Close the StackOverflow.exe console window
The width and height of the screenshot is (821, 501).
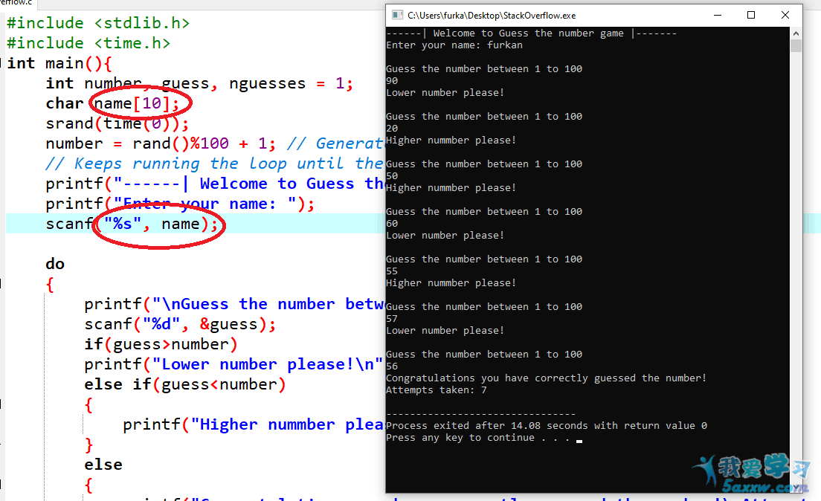click(x=785, y=15)
